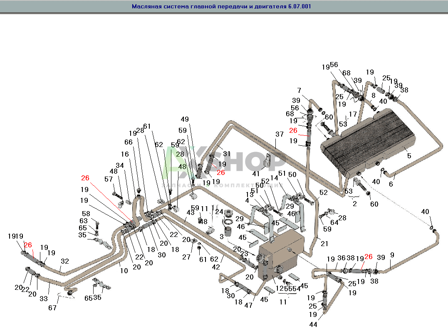Select part label 7 near the radiator
The image size is (448, 334).
tap(299, 90)
